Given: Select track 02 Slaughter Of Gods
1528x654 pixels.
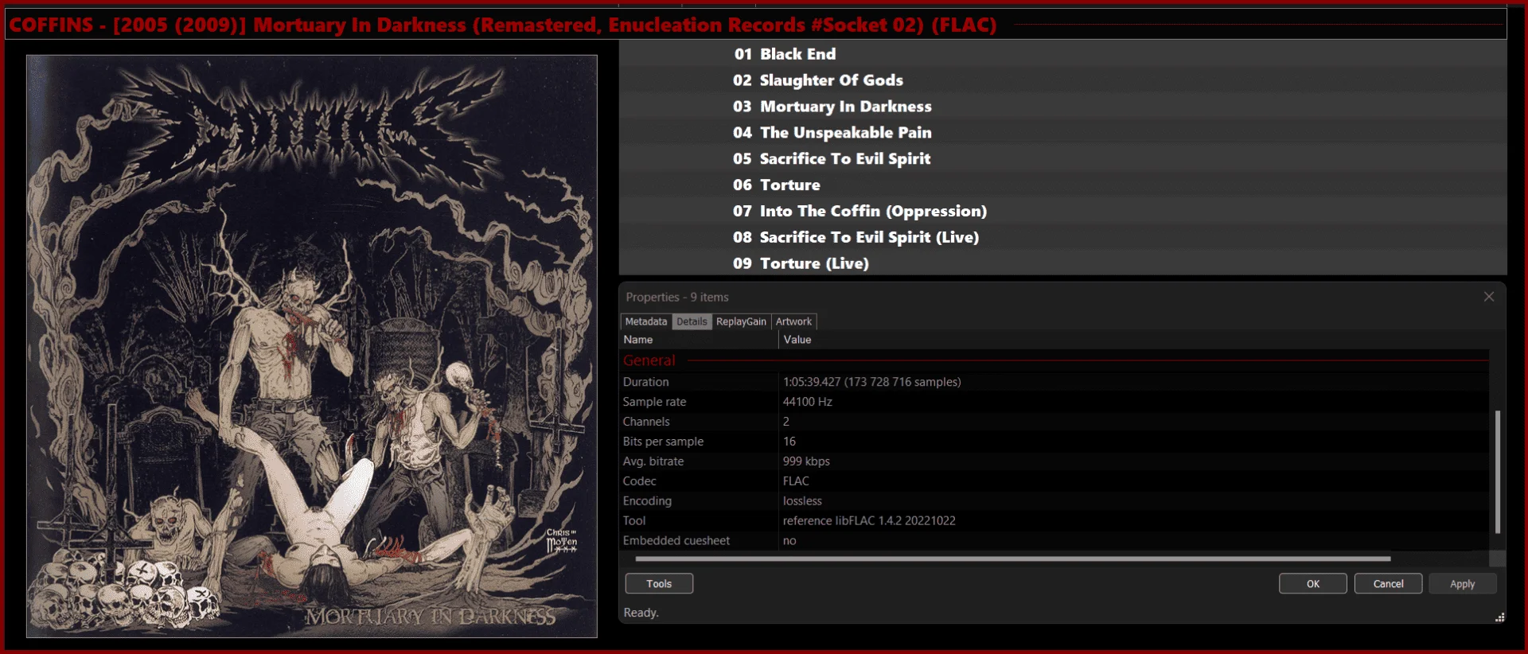Looking at the screenshot, I should (1062, 80).
